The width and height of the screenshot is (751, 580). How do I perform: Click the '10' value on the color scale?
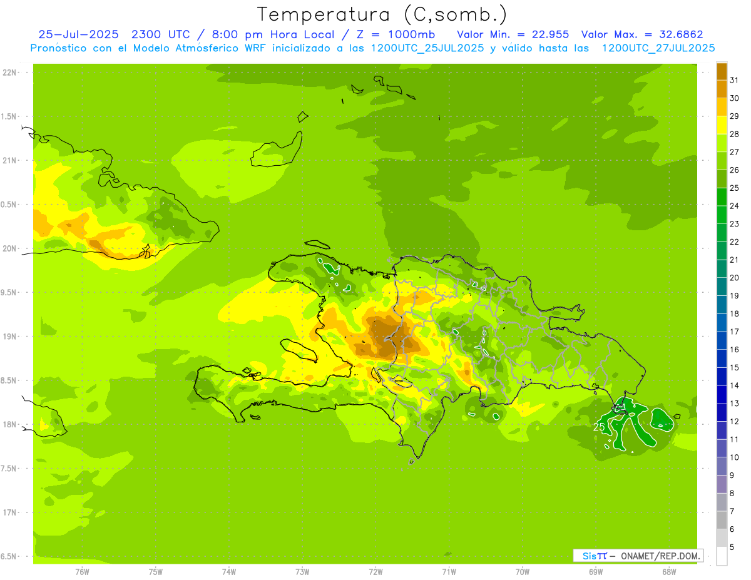click(735, 457)
